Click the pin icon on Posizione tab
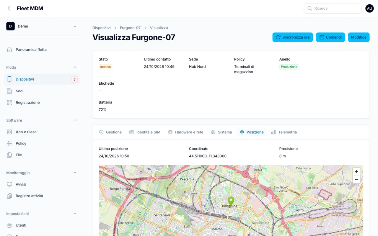 pyautogui.click(x=242, y=132)
